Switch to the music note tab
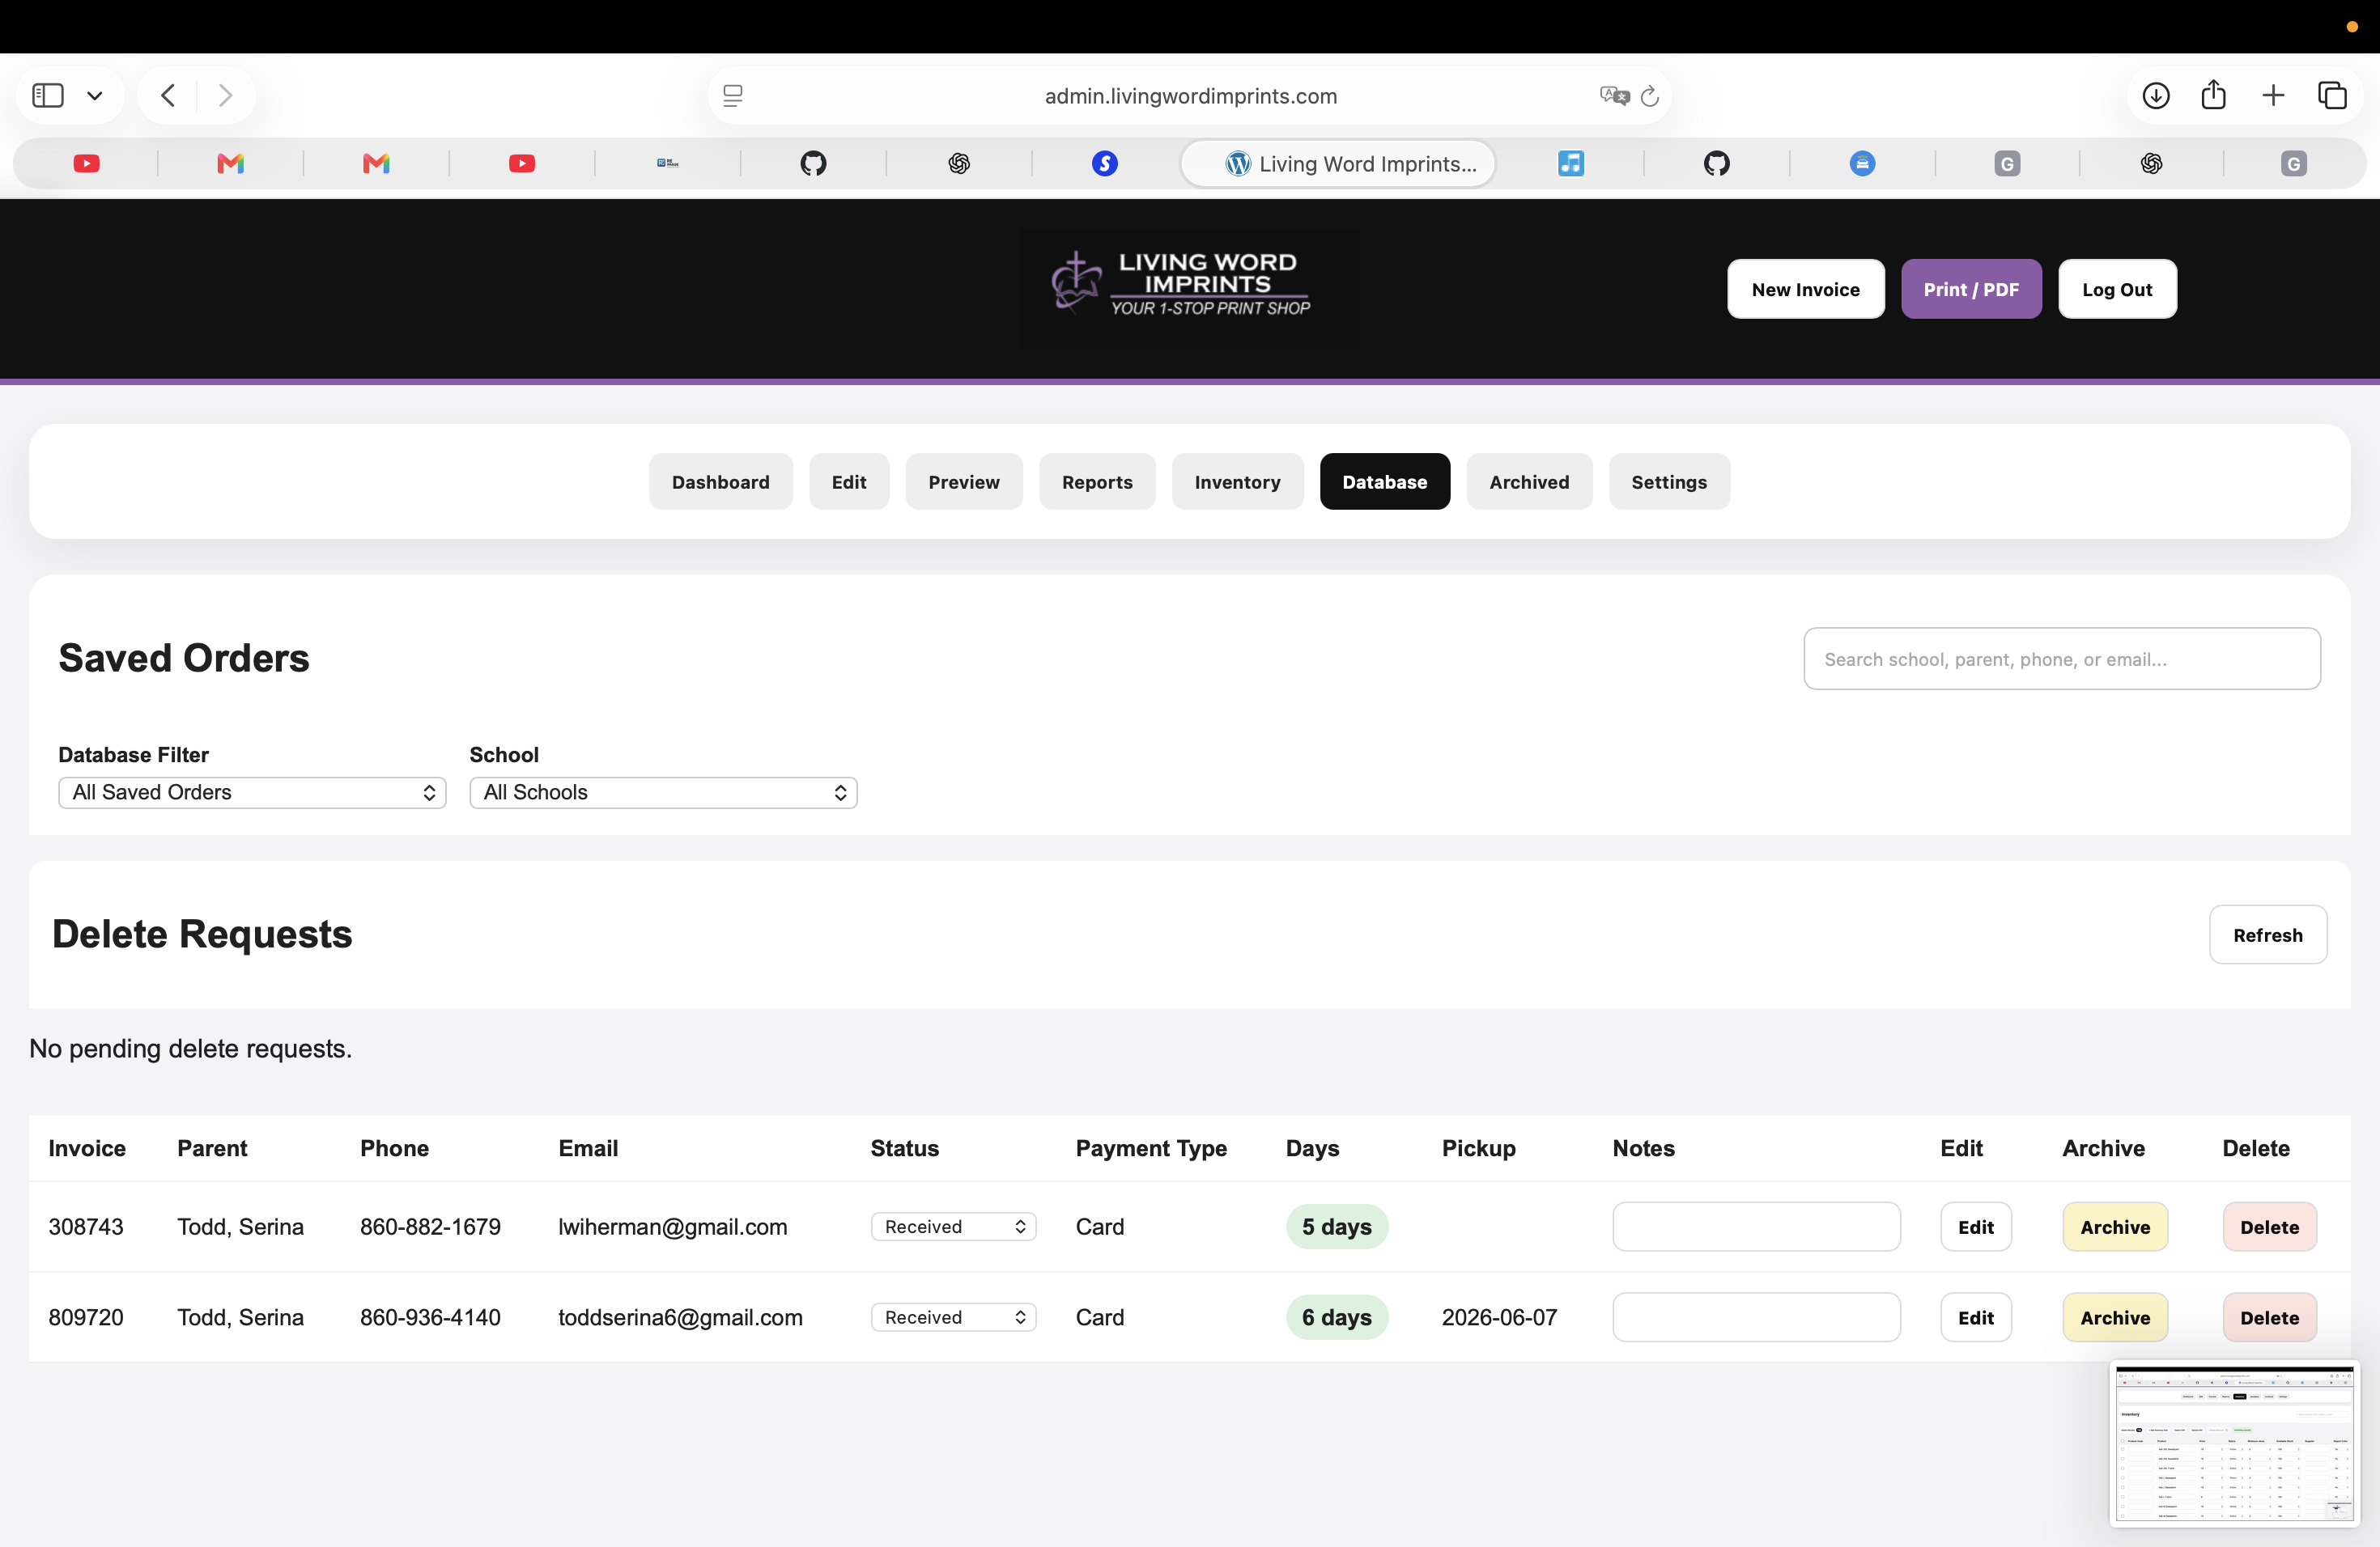 point(1571,164)
